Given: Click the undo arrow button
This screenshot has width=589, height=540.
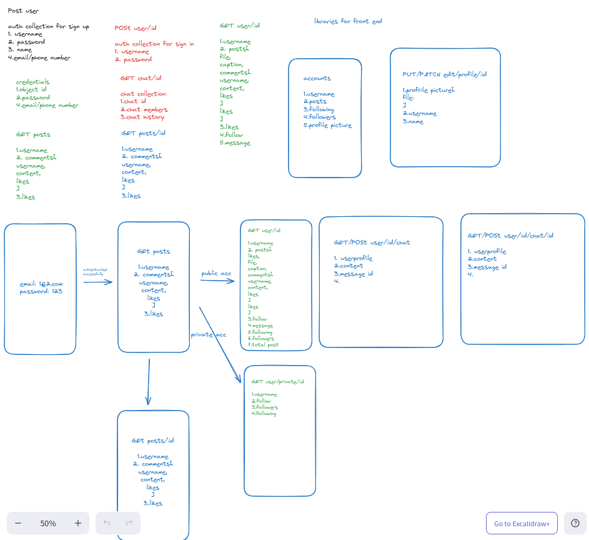Looking at the screenshot, I should [x=107, y=523].
